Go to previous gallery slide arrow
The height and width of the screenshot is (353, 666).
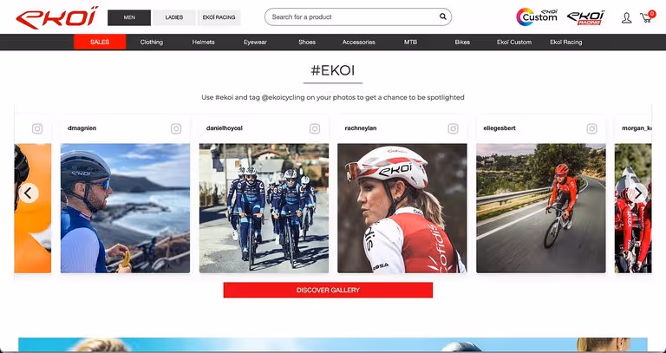click(x=29, y=193)
